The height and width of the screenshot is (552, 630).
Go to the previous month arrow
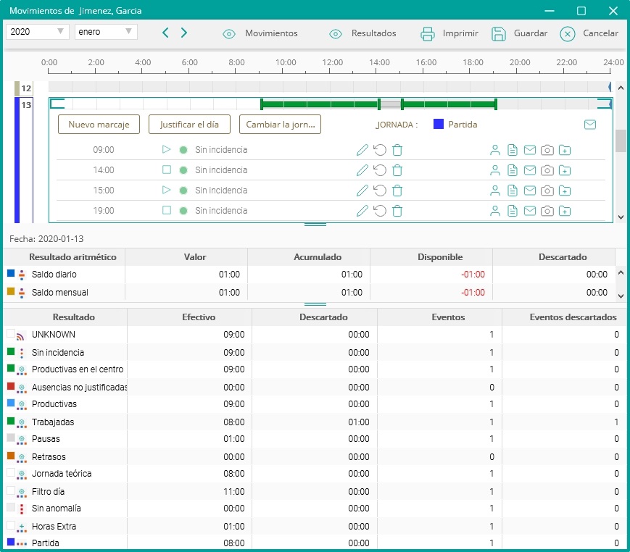(x=165, y=33)
